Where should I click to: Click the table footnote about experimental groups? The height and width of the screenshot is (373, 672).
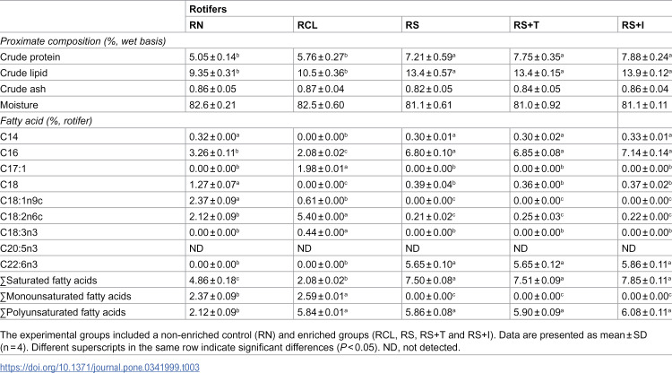323,342
